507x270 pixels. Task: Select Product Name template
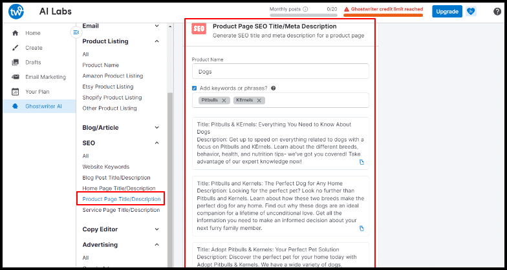pyautogui.click(x=101, y=65)
